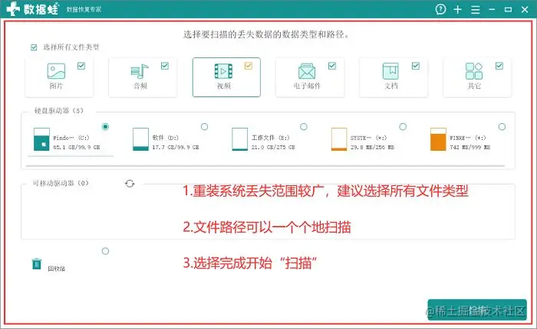Screen dimensions: 537x329
Task: Select the 文档 document type icon
Action: coord(390,71)
